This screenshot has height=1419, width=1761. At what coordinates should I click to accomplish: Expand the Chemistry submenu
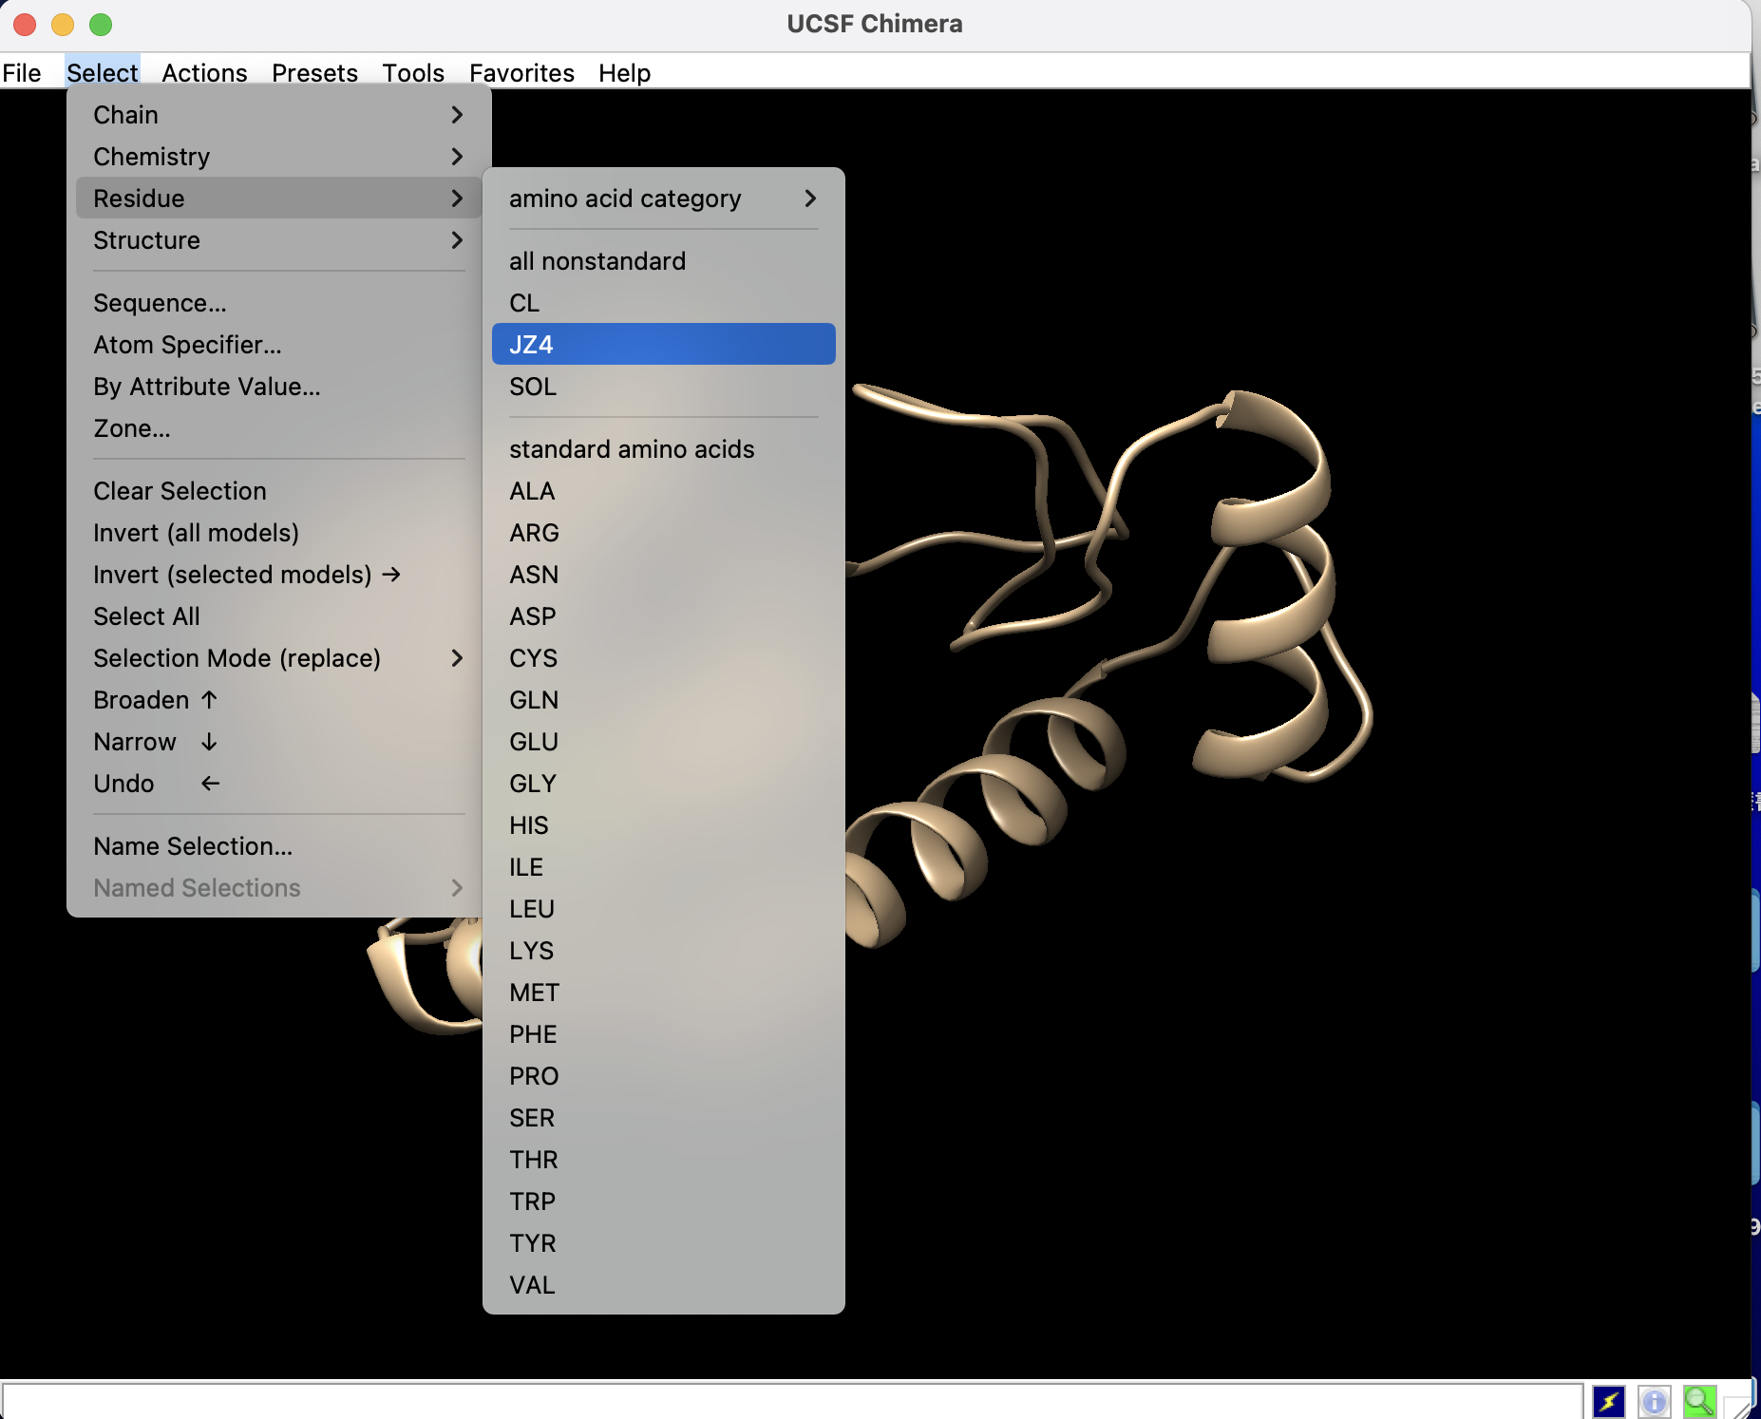[x=277, y=157]
